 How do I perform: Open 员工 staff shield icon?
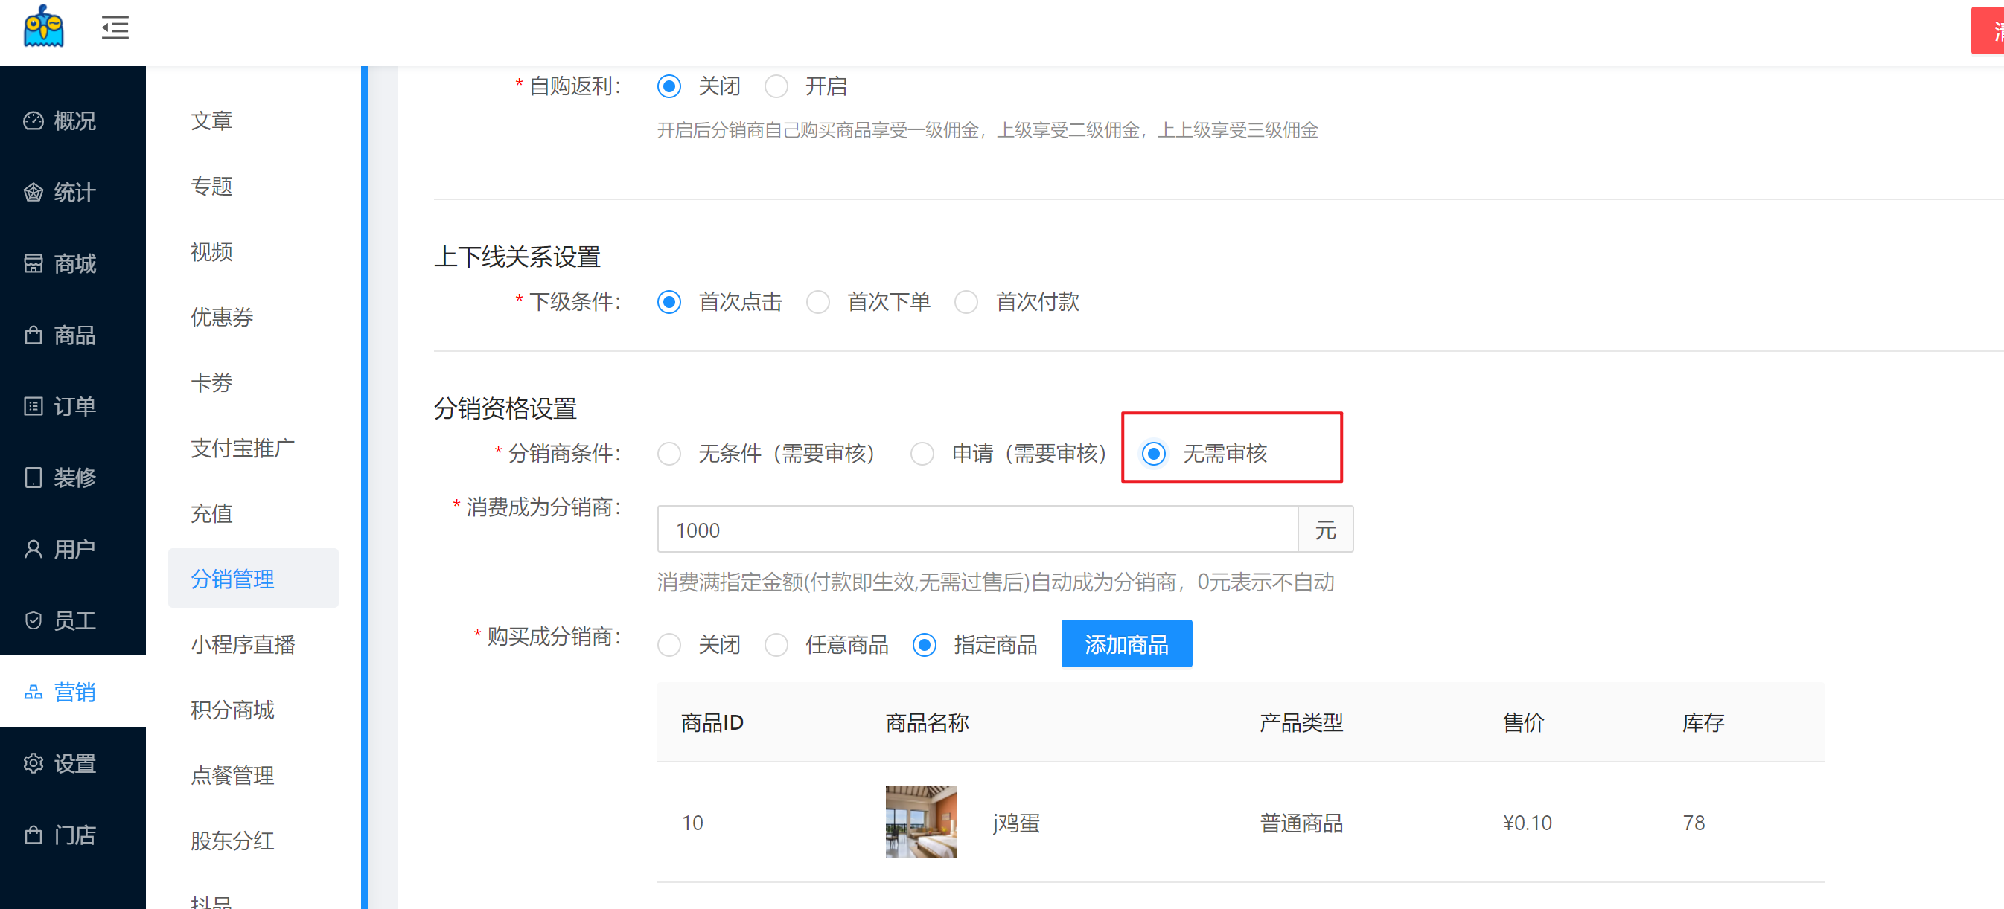(33, 620)
